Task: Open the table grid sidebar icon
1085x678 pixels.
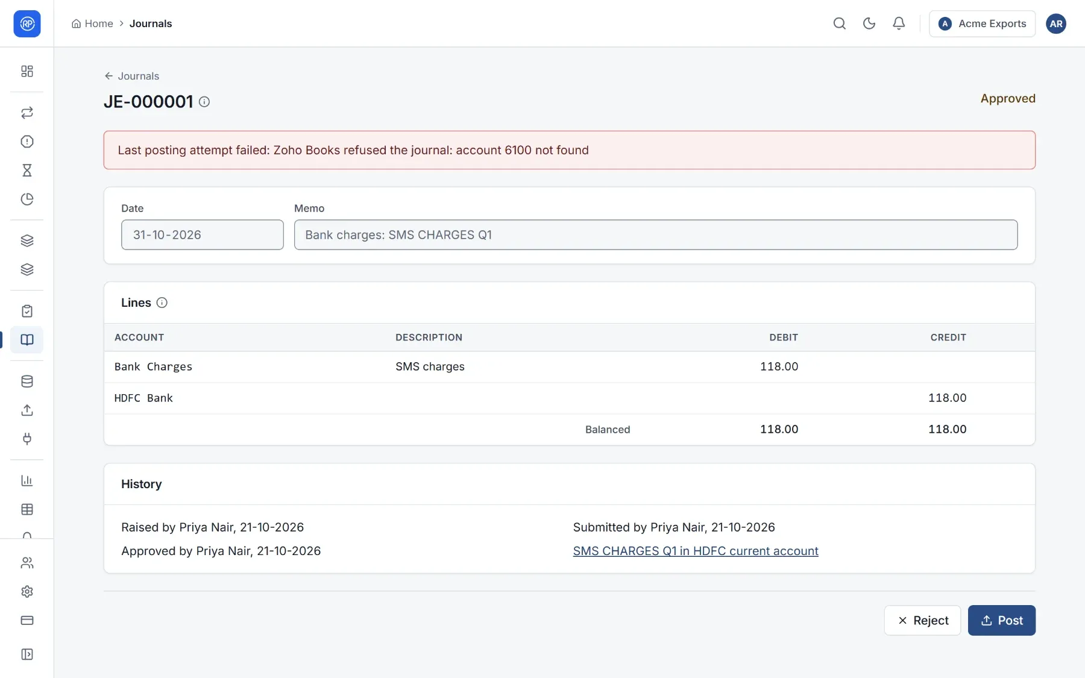Action: (x=27, y=509)
